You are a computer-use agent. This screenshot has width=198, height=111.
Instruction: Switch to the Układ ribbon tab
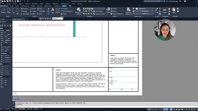64,6
